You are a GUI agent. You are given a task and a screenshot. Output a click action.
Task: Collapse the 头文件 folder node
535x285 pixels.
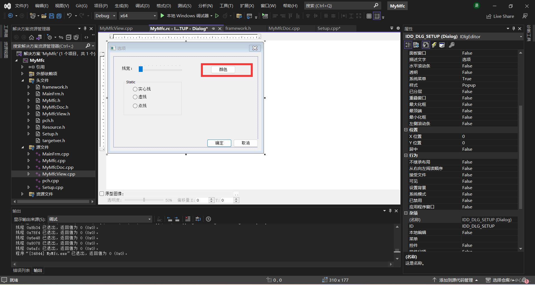(23, 80)
